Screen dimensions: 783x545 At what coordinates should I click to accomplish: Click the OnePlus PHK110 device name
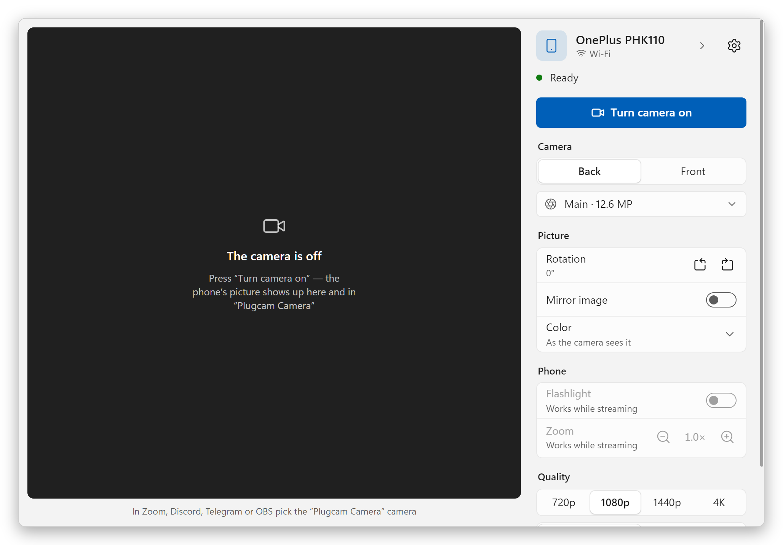[620, 40]
